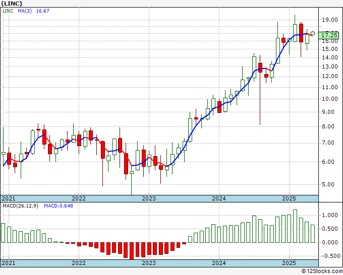Screen dimensions: 343x275
Task: Click 2021 on the MACD panel timeline
Action: point(9,263)
